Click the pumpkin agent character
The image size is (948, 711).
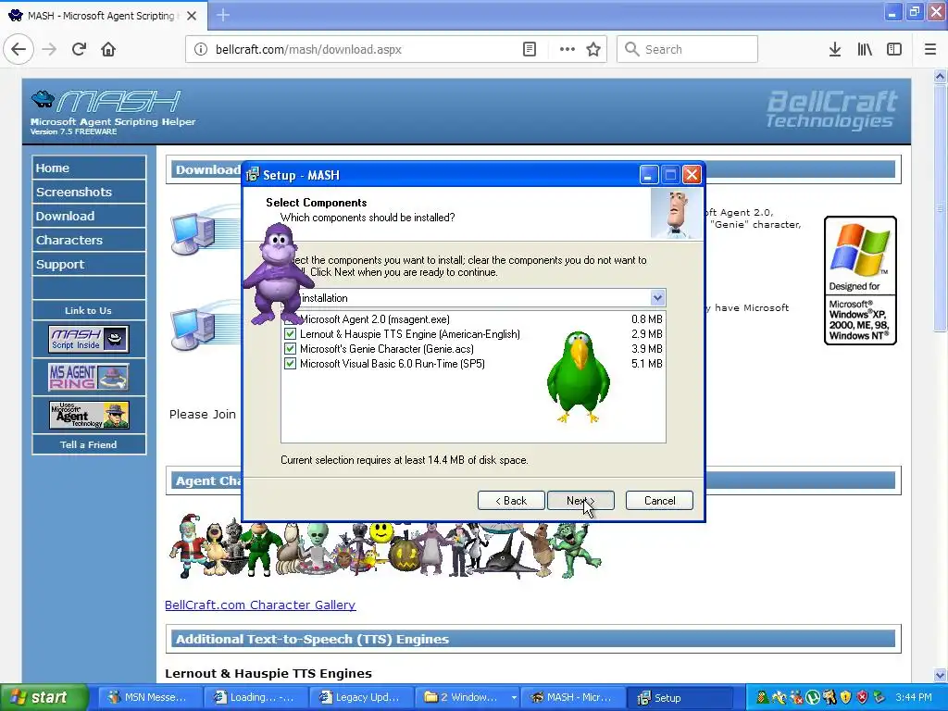[405, 556]
